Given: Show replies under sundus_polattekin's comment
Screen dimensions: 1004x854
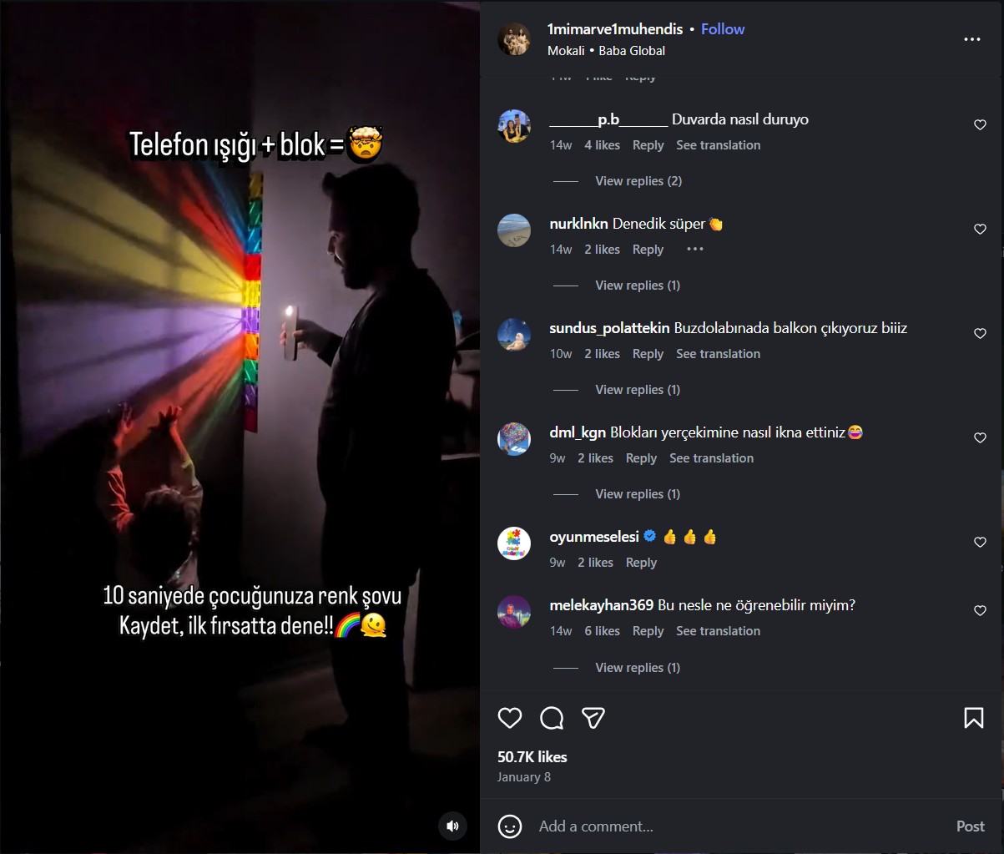Looking at the screenshot, I should 637,389.
